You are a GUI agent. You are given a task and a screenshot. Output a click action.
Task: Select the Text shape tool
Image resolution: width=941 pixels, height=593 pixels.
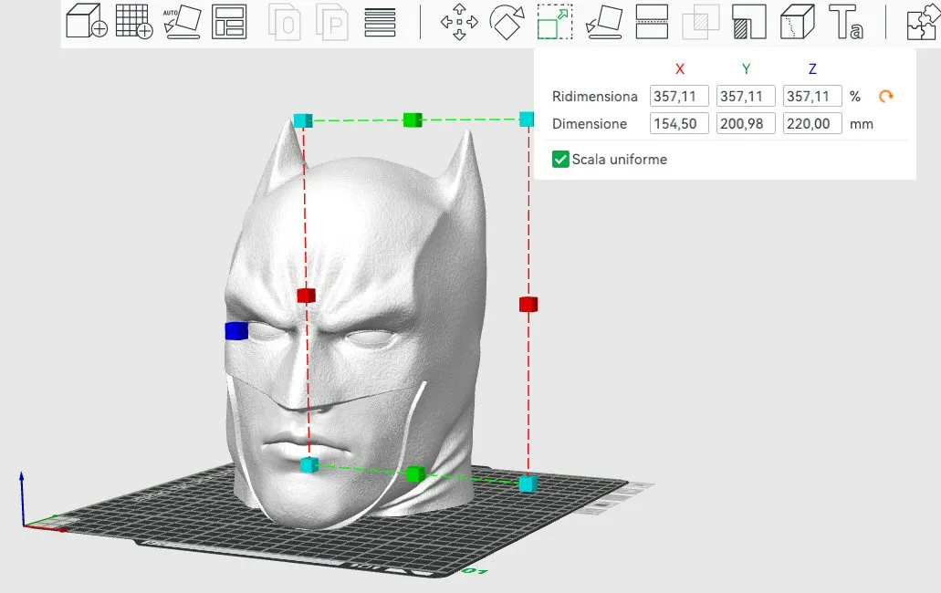pyautogui.click(x=846, y=22)
